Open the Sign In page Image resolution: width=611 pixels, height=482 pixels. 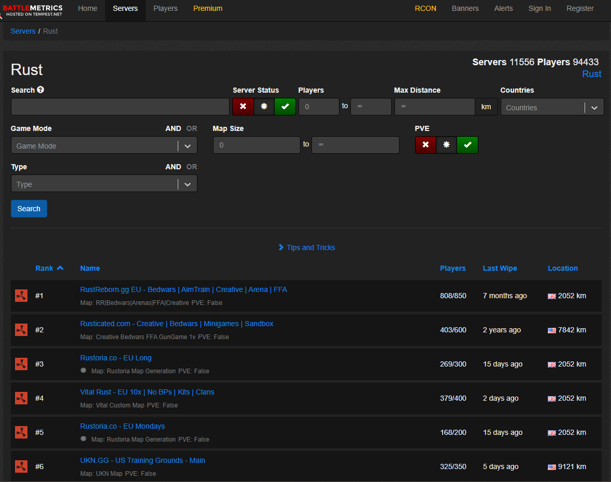tap(539, 9)
